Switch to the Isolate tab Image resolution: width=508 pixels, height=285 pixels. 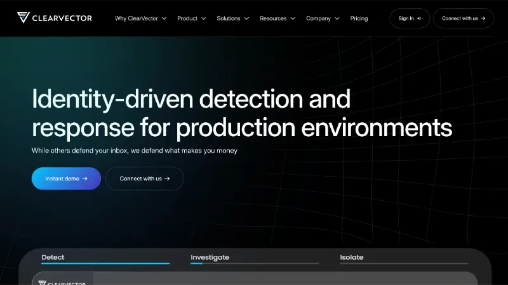point(352,257)
